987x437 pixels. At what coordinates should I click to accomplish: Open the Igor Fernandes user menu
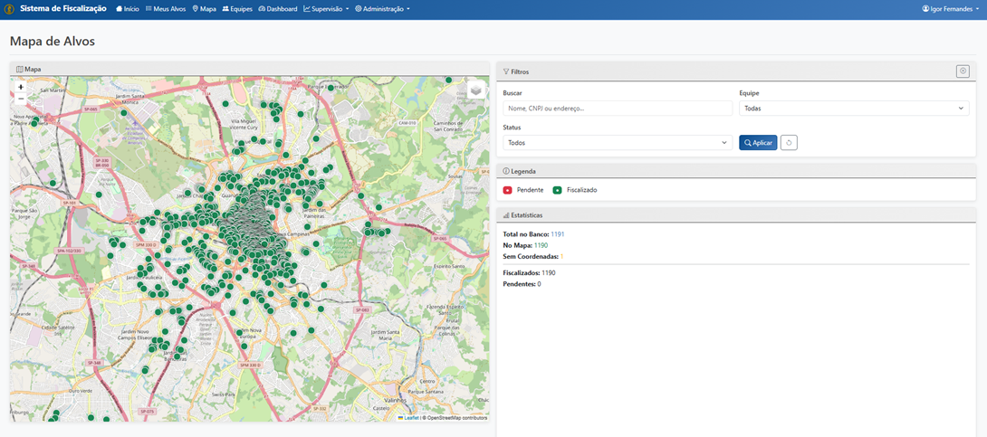[950, 9]
